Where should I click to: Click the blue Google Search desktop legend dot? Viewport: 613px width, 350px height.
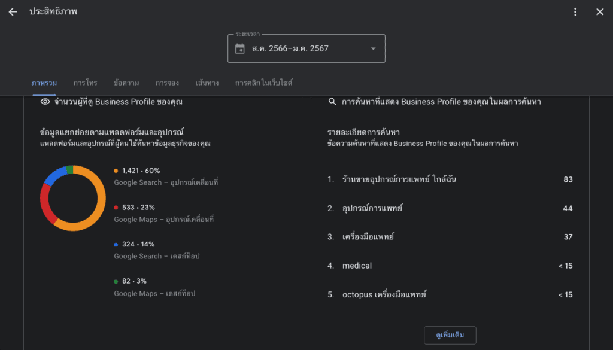click(x=116, y=245)
